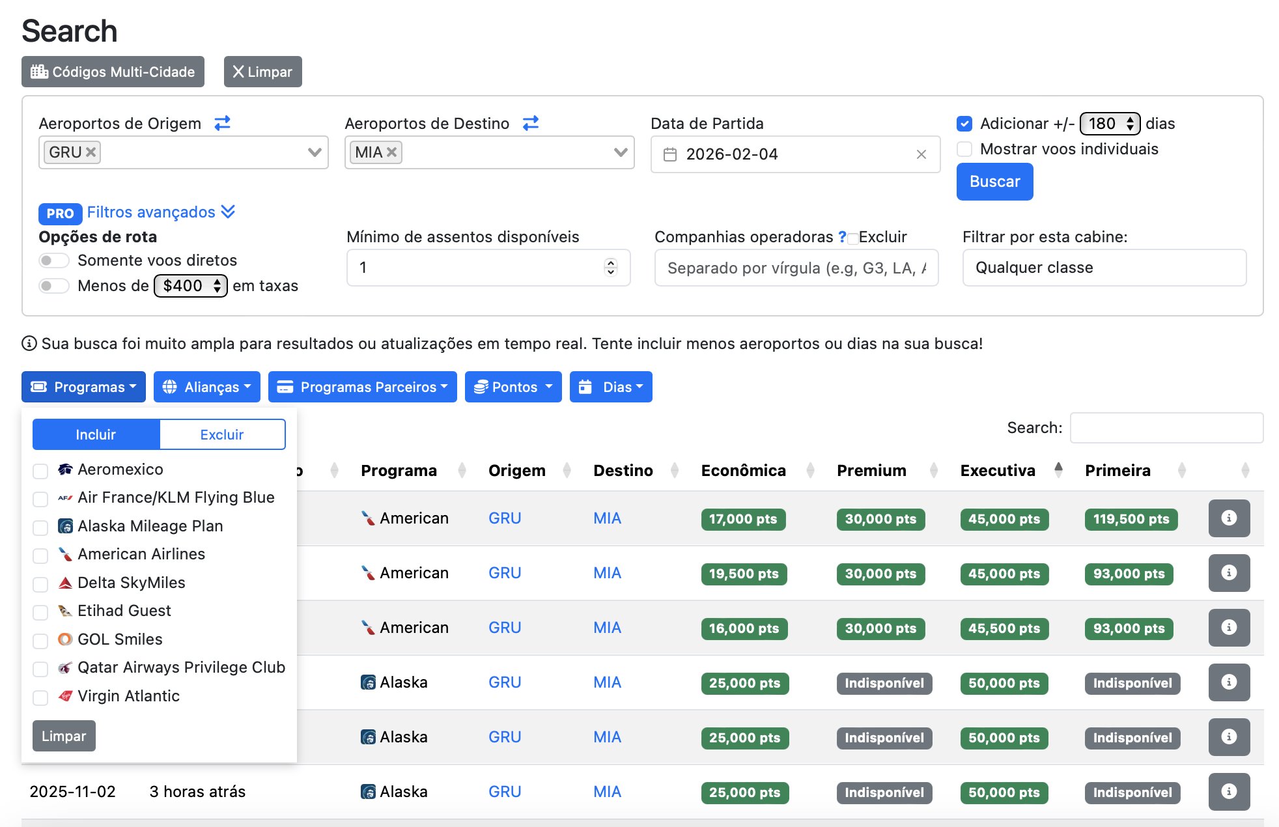Image resolution: width=1279 pixels, height=827 pixels.
Task: Click the 119,500 pts Primeira badge
Action: 1131,519
